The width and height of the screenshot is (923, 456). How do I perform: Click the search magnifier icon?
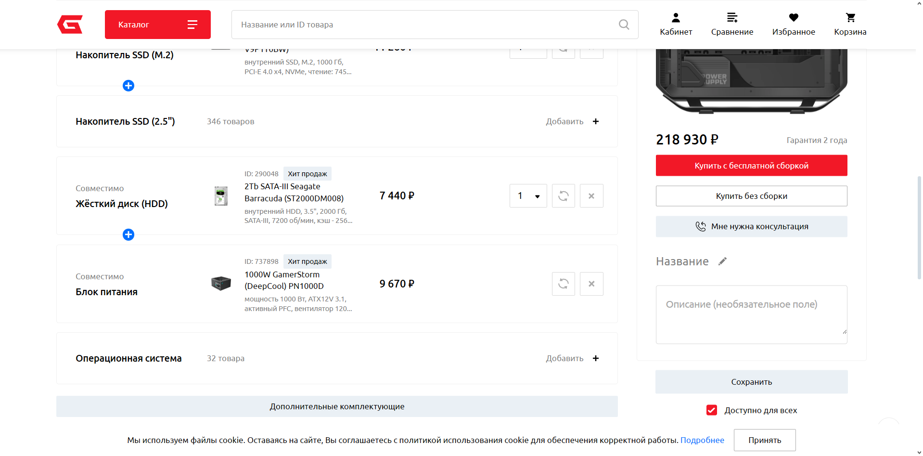pyautogui.click(x=624, y=25)
